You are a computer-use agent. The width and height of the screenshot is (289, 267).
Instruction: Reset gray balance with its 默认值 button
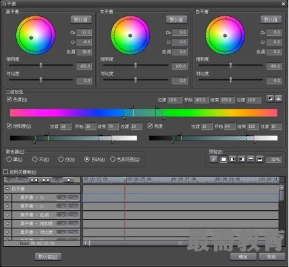176,20
